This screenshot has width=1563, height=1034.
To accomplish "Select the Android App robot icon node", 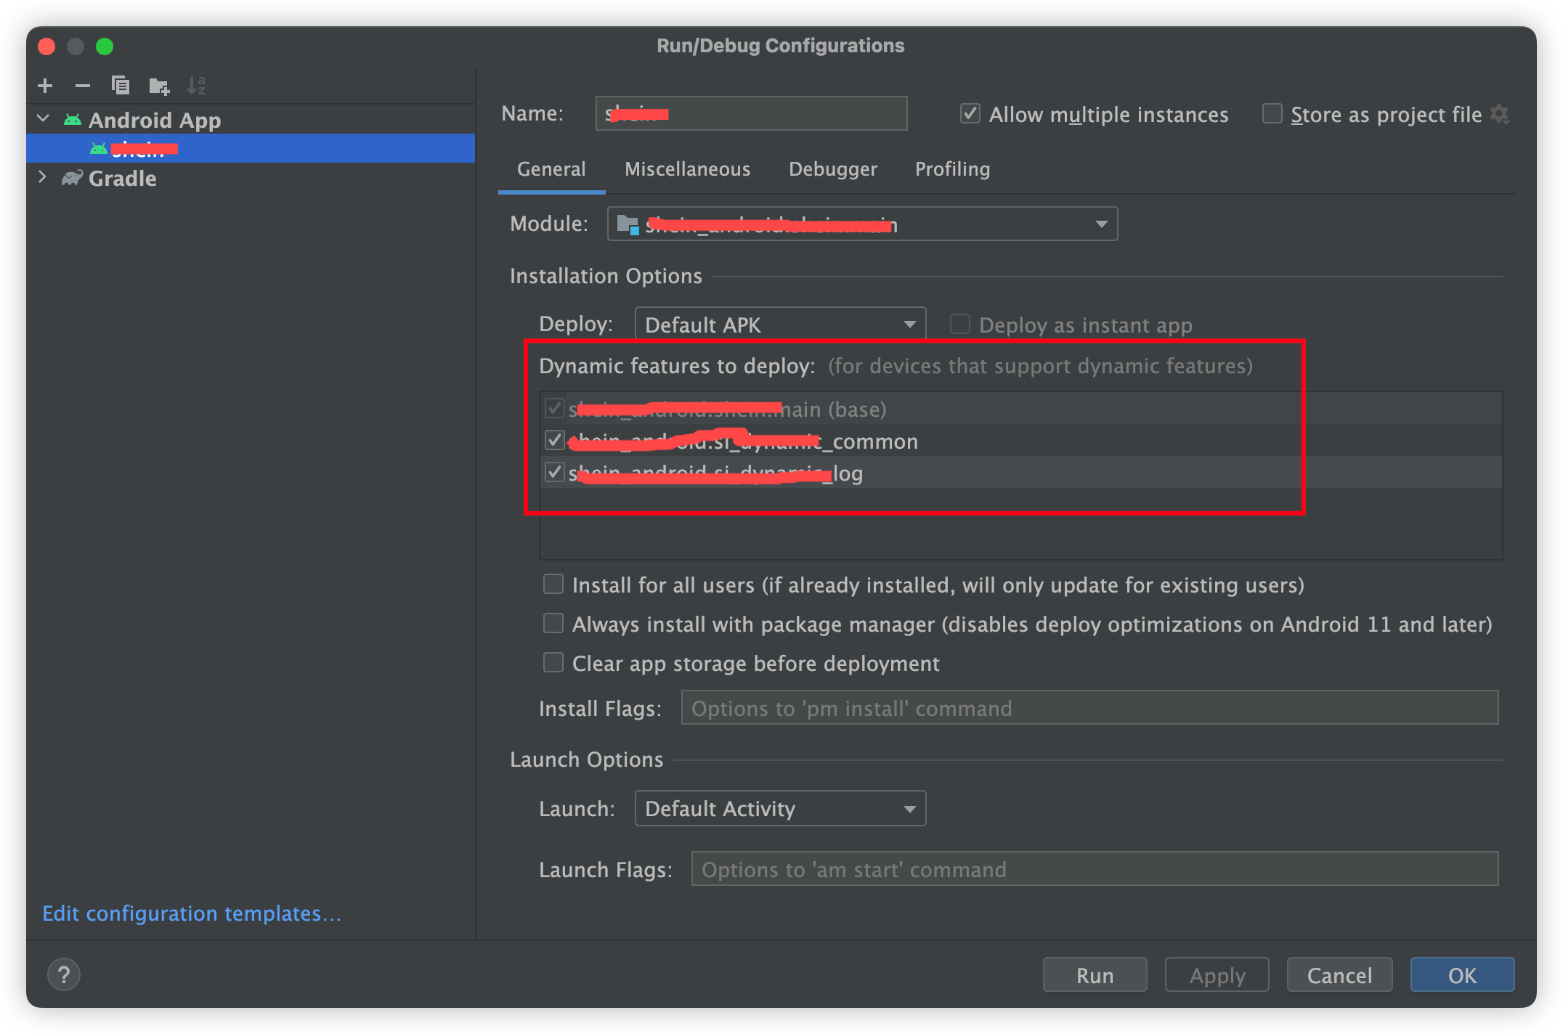I will click(73, 120).
